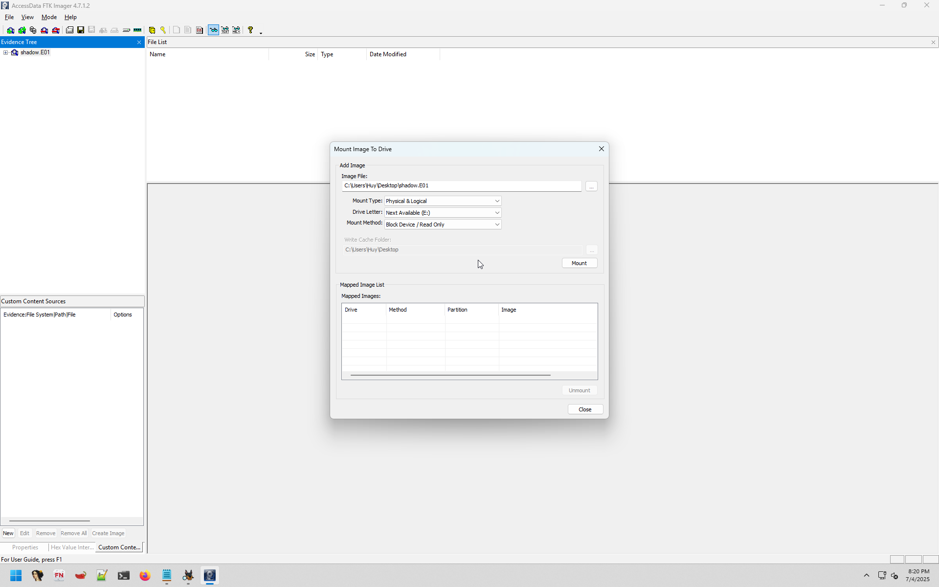Click the yellow question mark help icon
This screenshot has width=939, height=587.
click(x=250, y=30)
